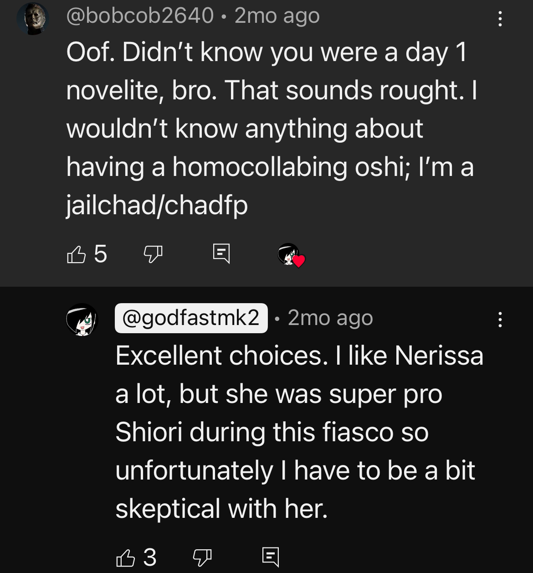Tap the 2mo ago timestamp on godfastmk2's reply

(x=330, y=318)
